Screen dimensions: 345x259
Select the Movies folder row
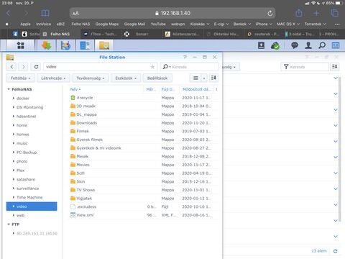tap(143, 165)
